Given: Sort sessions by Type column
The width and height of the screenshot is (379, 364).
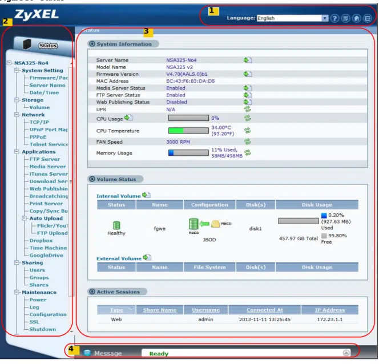Looking at the screenshot, I should pyautogui.click(x=116, y=310).
